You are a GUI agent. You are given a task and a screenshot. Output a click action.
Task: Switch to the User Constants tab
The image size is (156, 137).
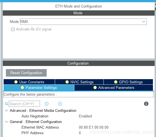point(29,82)
